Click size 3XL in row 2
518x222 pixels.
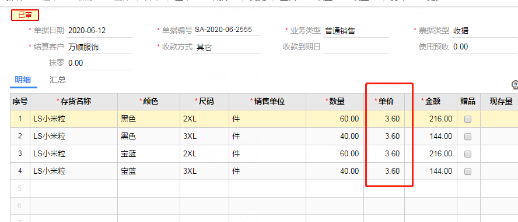point(205,136)
